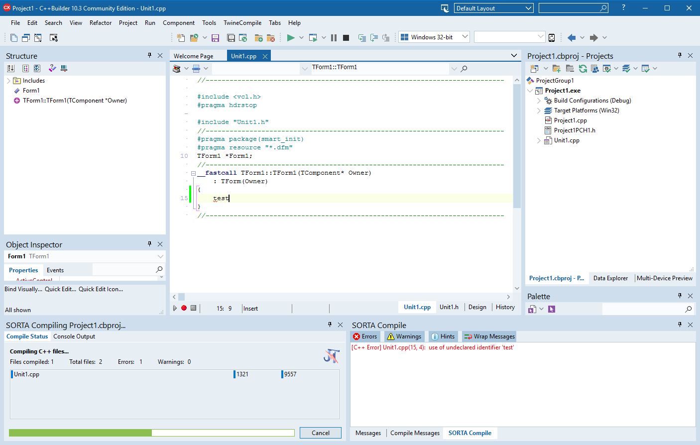The image size is (700, 445).
Task: Open the Refactor menu
Action: (x=101, y=23)
